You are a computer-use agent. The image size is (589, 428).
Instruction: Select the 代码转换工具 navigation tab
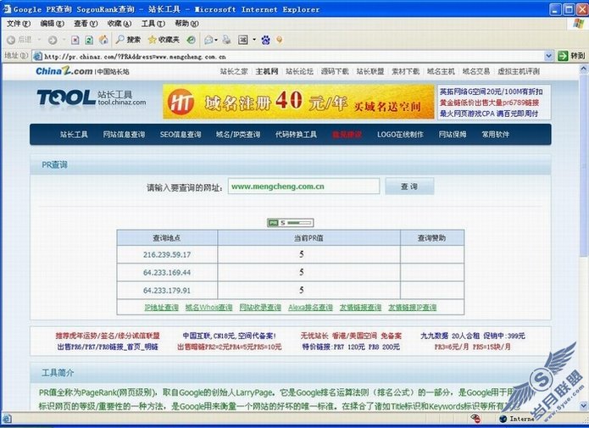pos(296,134)
